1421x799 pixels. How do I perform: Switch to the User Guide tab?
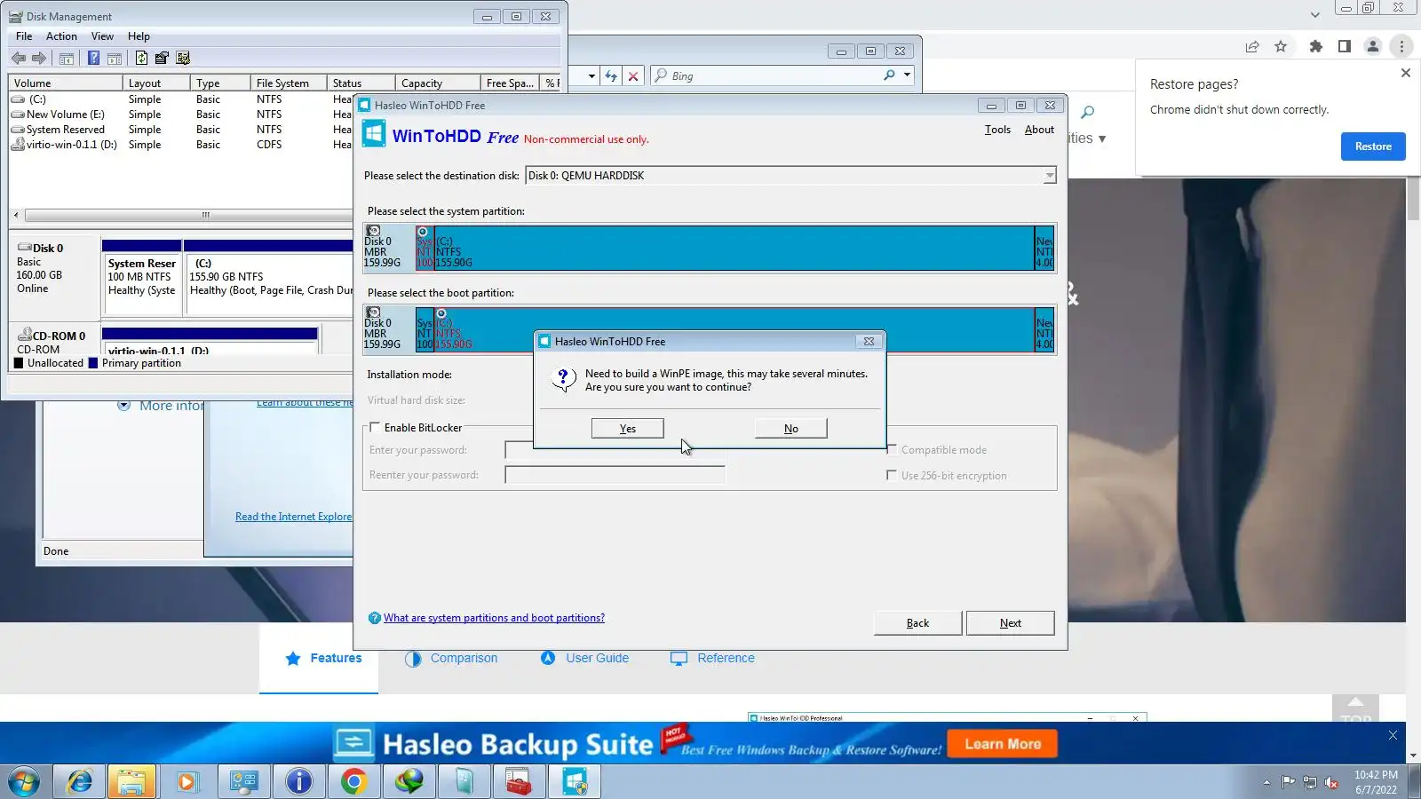click(x=584, y=659)
